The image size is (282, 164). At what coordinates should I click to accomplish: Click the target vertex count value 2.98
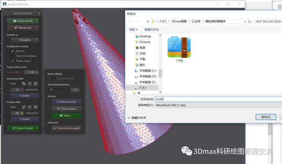coord(31,72)
